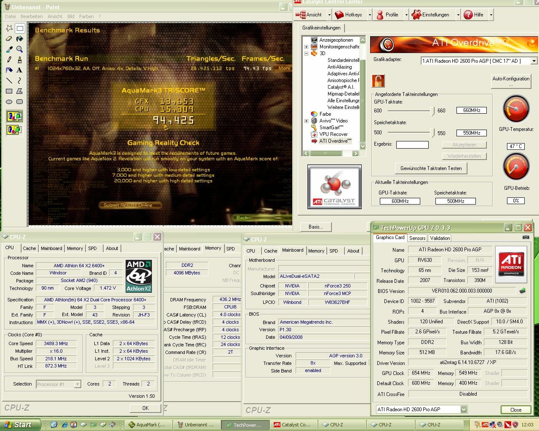Switch to the Sensors tab in GPU-Z
Image resolution: width=539 pixels, height=431 pixels.
click(417, 238)
